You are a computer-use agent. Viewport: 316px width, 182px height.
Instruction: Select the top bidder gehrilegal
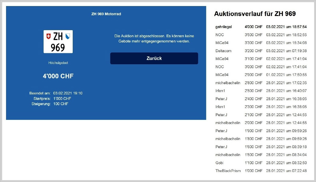(224, 27)
